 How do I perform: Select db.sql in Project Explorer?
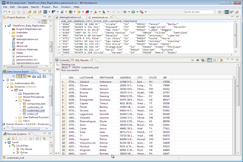(x=20, y=43)
